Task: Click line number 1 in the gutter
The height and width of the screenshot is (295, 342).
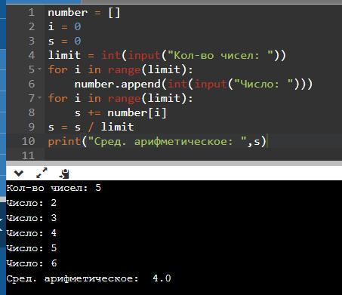Action: [32, 12]
